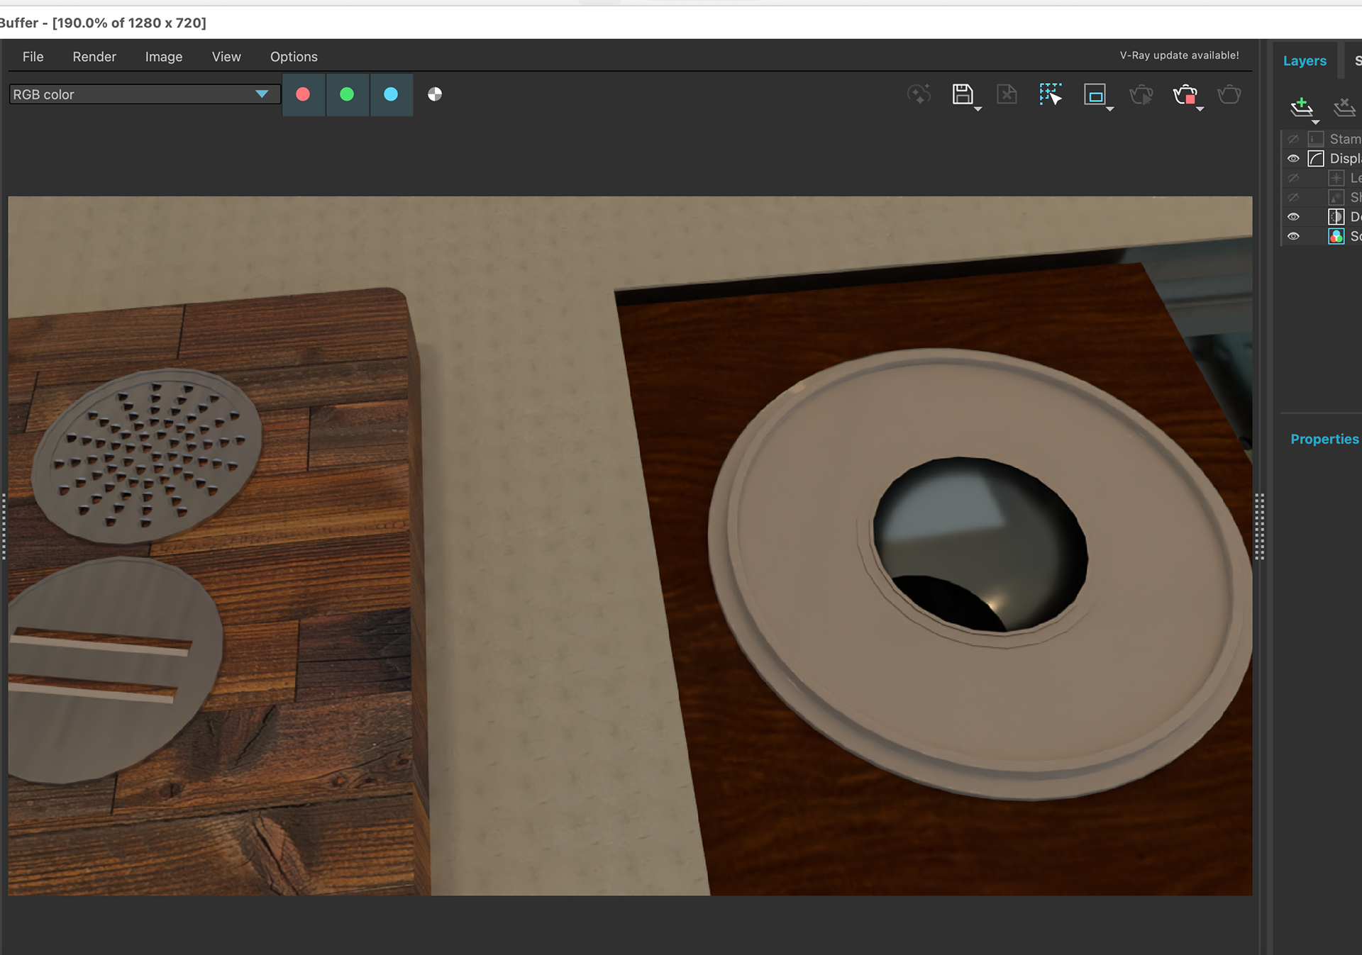The image size is (1362, 955).
Task: Click the rightmost teapot render icon
Action: (x=1229, y=94)
